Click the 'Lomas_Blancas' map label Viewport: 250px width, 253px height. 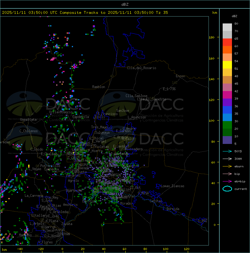click(172, 186)
